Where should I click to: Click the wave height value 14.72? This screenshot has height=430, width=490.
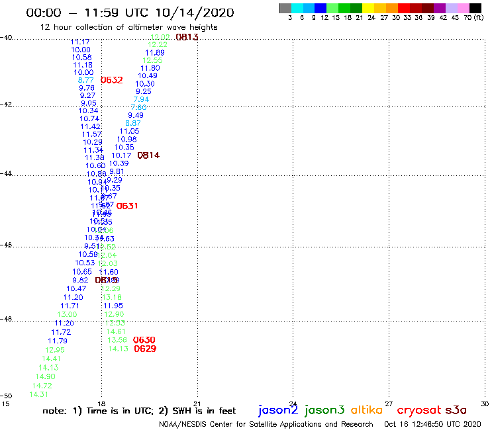point(42,386)
